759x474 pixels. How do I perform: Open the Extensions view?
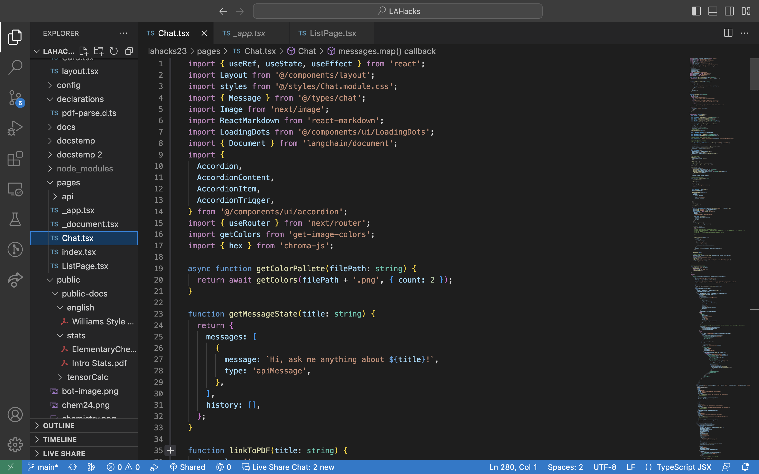(x=15, y=159)
